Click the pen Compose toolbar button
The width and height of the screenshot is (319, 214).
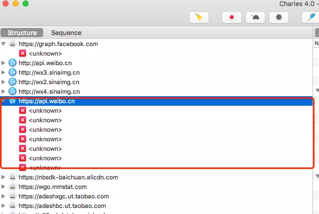310,18
